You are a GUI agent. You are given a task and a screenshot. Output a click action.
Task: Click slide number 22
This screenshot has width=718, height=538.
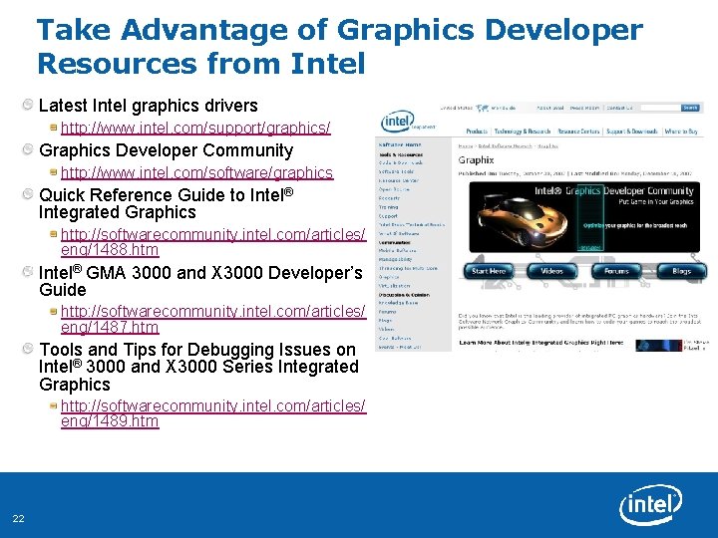click(18, 518)
